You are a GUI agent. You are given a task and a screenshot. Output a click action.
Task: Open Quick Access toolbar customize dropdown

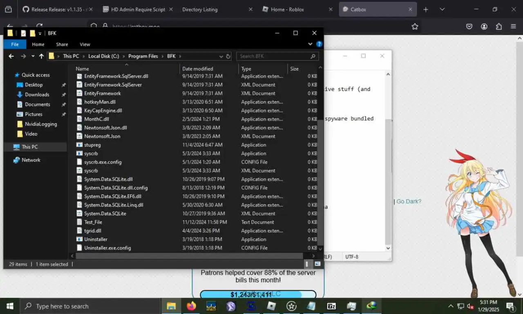[40, 34]
